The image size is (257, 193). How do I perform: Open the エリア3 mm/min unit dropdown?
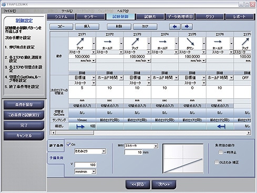pos(149,60)
